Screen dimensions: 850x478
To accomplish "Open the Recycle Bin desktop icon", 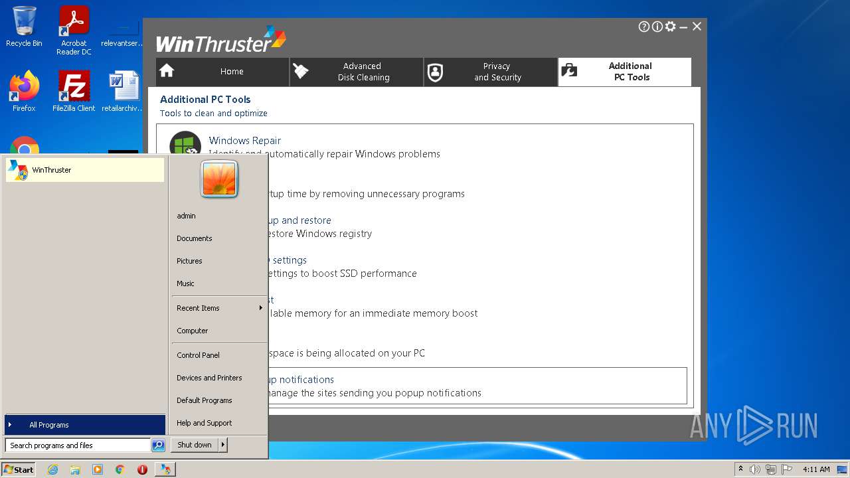I will click(x=24, y=27).
